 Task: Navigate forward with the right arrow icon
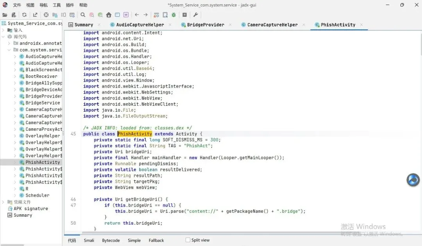(146, 15)
